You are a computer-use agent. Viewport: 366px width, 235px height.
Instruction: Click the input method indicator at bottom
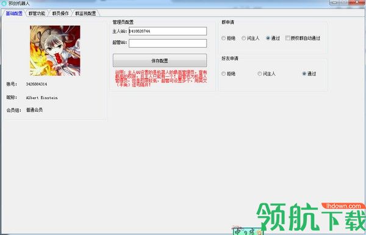tap(248, 231)
